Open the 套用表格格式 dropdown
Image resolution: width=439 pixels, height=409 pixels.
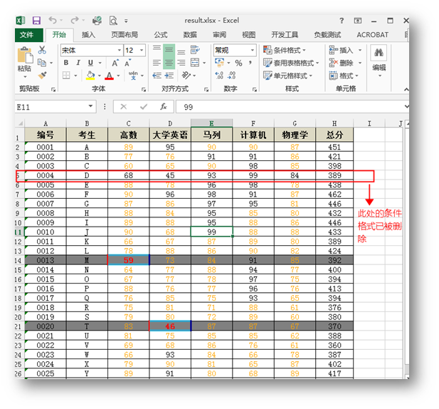pos(291,63)
